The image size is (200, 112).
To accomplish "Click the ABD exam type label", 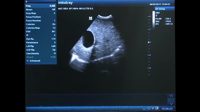I will (157, 13).
